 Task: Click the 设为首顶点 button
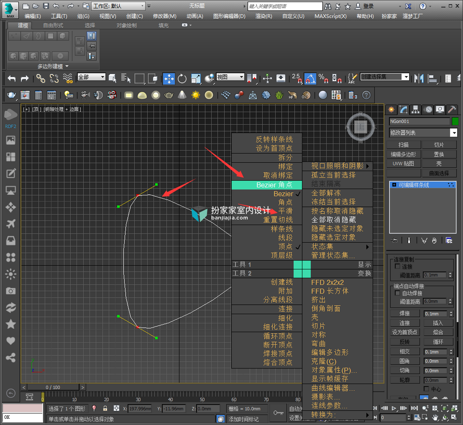pyautogui.click(x=405, y=332)
